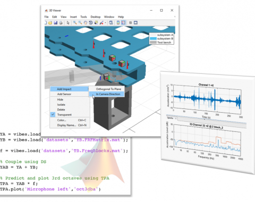The width and height of the screenshot is (255, 202).
Task: Select the Data Cursor tool
Action: pyautogui.click(x=96, y=23)
